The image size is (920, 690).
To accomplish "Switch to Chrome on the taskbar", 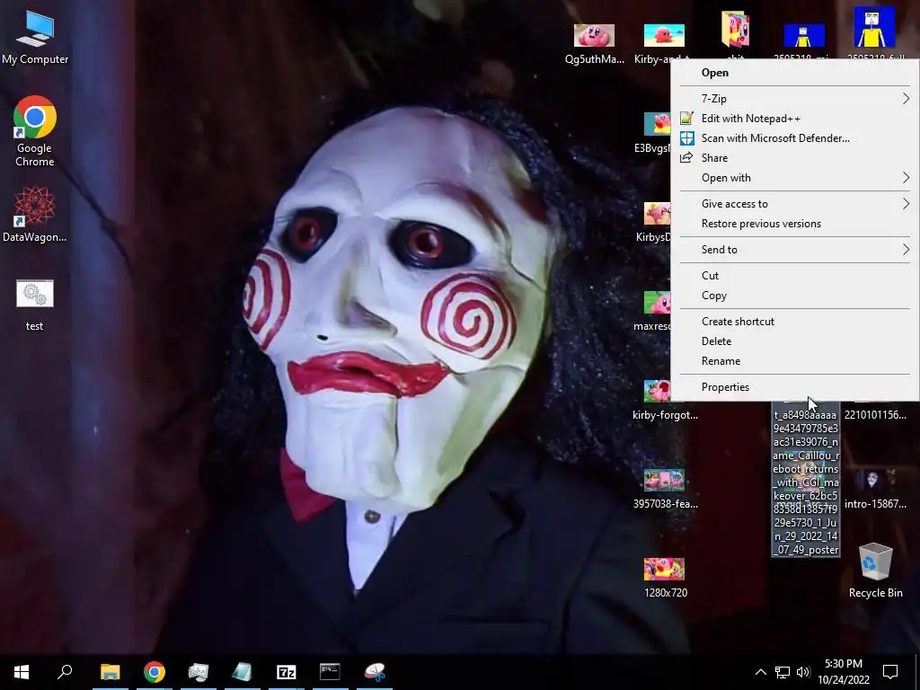I will pyautogui.click(x=155, y=672).
